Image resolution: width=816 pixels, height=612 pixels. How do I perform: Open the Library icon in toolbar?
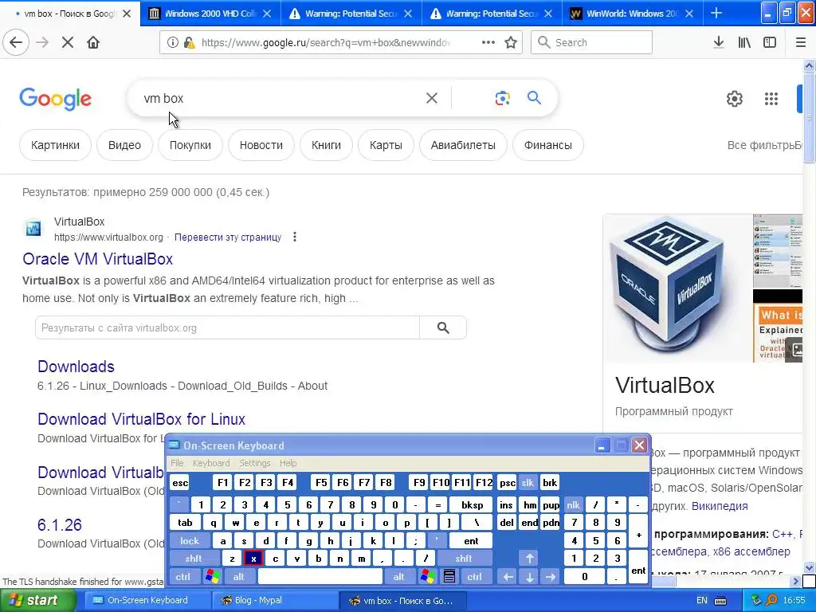[x=744, y=43]
